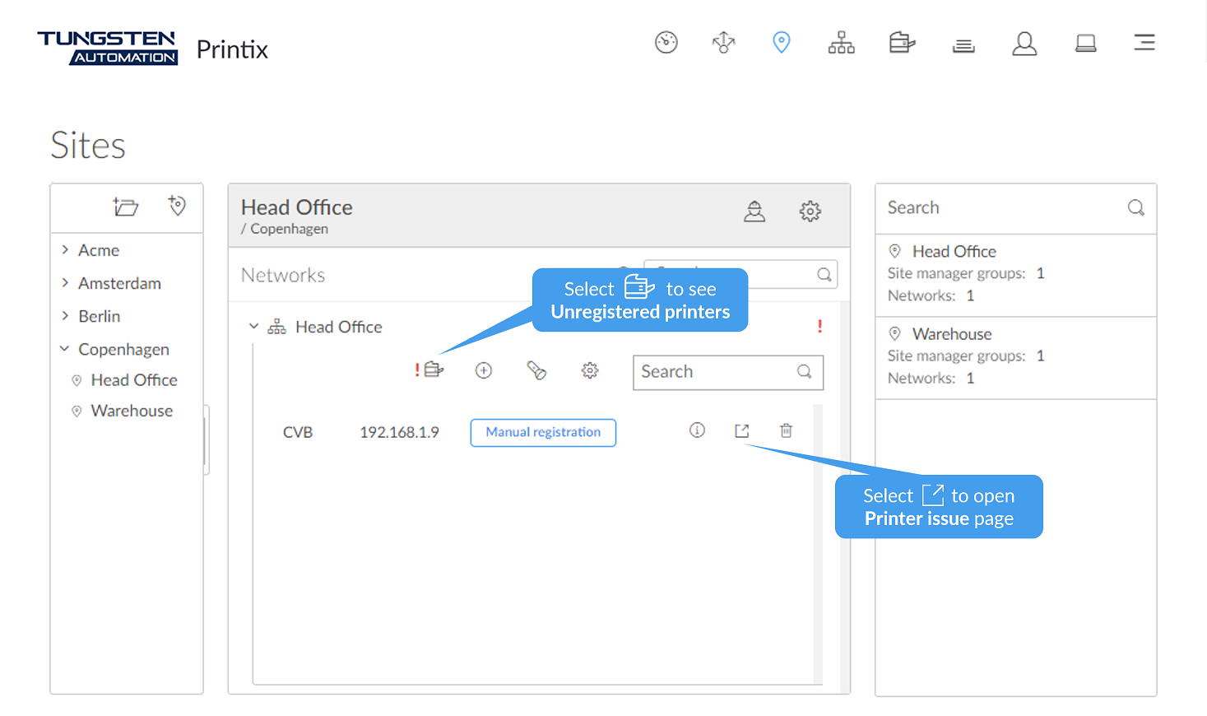
Task: Open the Sites location pin icon
Action: click(781, 42)
